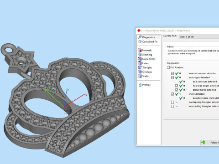Go to the Shells page
The image size is (219, 164).
[x=145, y=76]
